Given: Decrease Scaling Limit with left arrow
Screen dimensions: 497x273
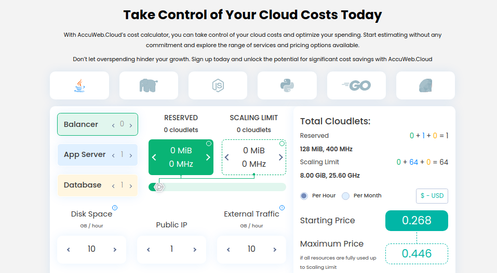Looking at the screenshot, I should (x=227, y=157).
